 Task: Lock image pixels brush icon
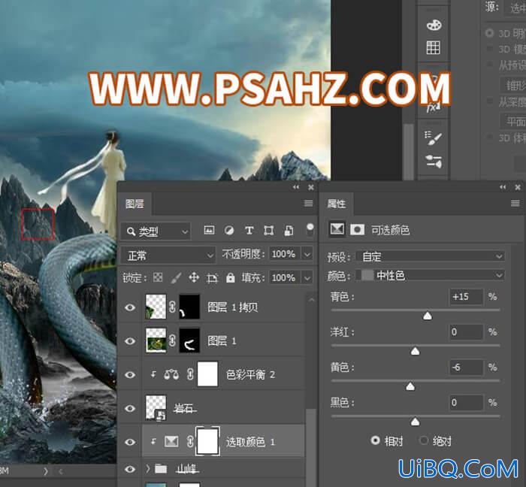pyautogui.click(x=176, y=277)
